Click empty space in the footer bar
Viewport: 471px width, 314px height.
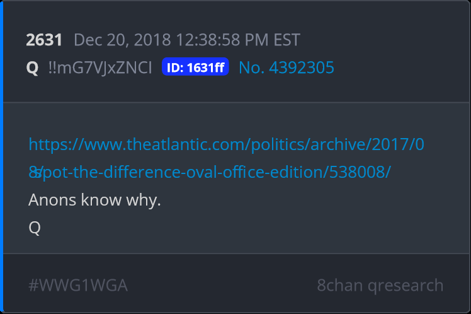(x=222, y=285)
